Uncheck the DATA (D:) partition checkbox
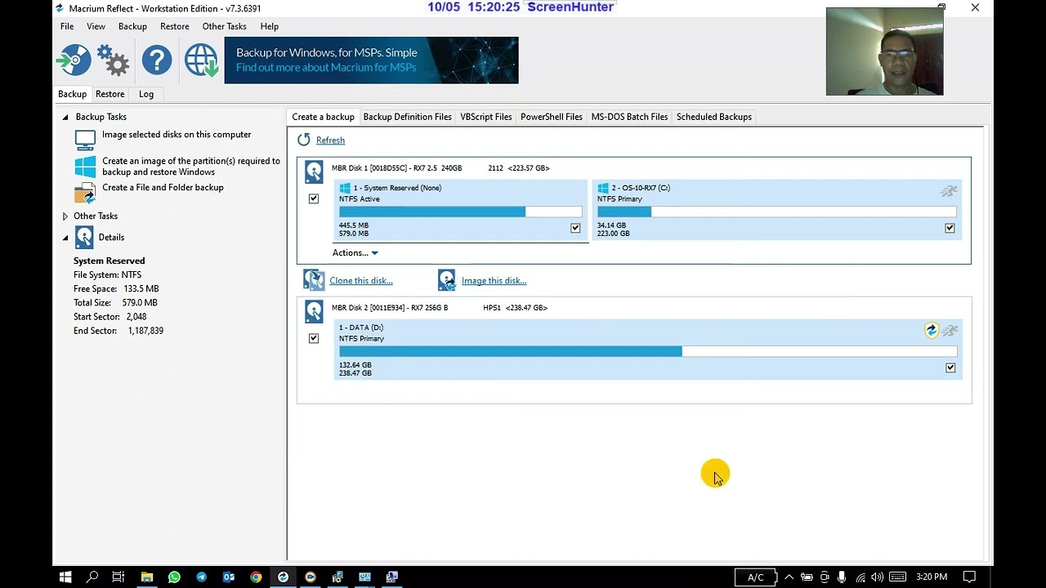This screenshot has width=1046, height=588. [x=950, y=368]
